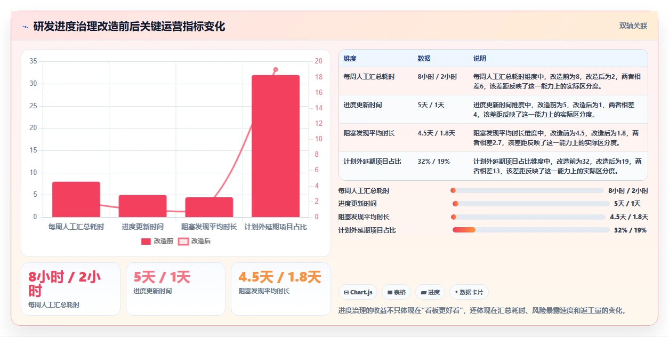Image resolution: width=669 pixels, height=337 pixels.
Task: Click the 进度更新时间 progress bar
Action: (531, 204)
